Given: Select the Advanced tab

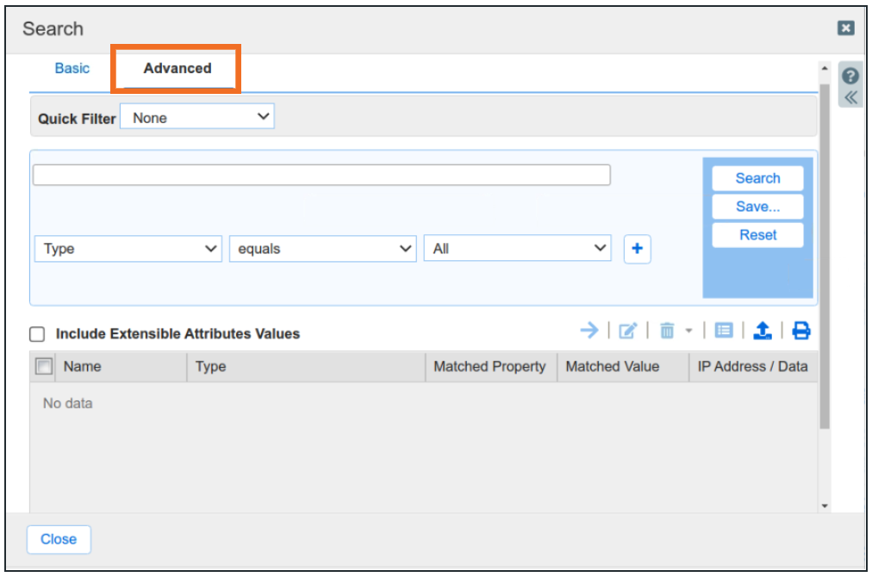Looking at the screenshot, I should [178, 69].
